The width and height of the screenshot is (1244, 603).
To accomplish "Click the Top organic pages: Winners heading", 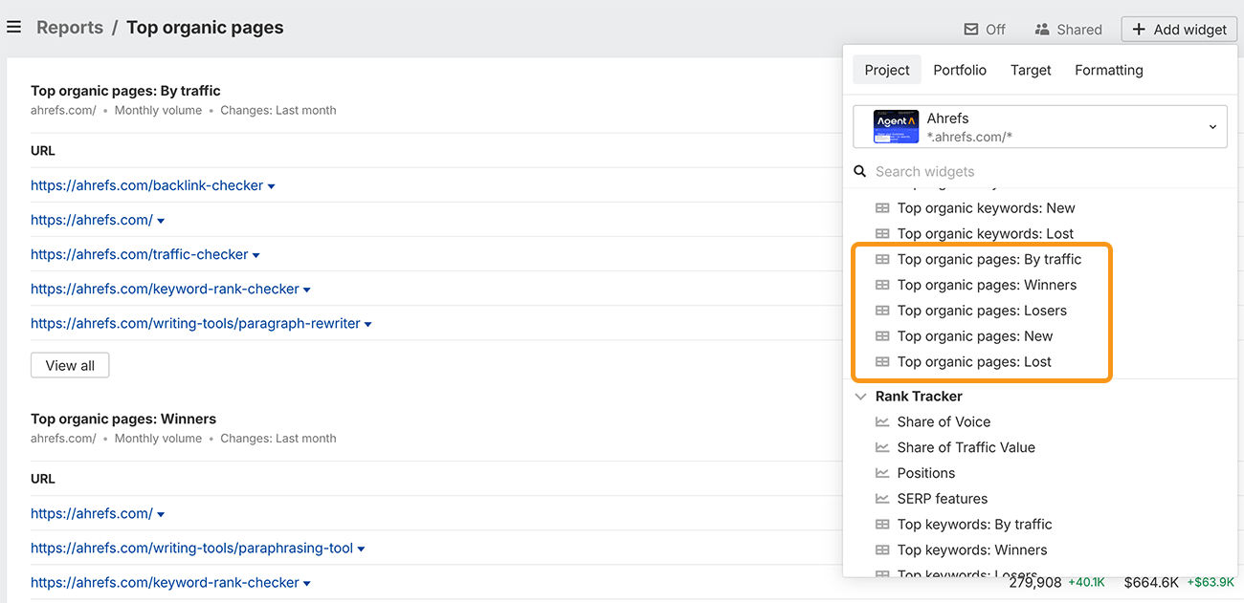I will click(x=123, y=420).
